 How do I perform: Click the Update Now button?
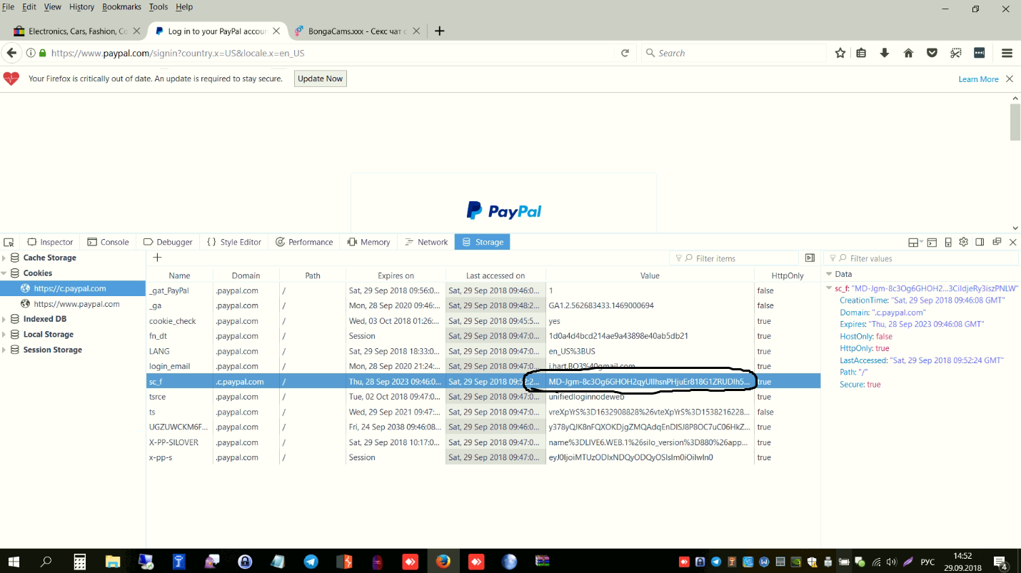tap(320, 78)
